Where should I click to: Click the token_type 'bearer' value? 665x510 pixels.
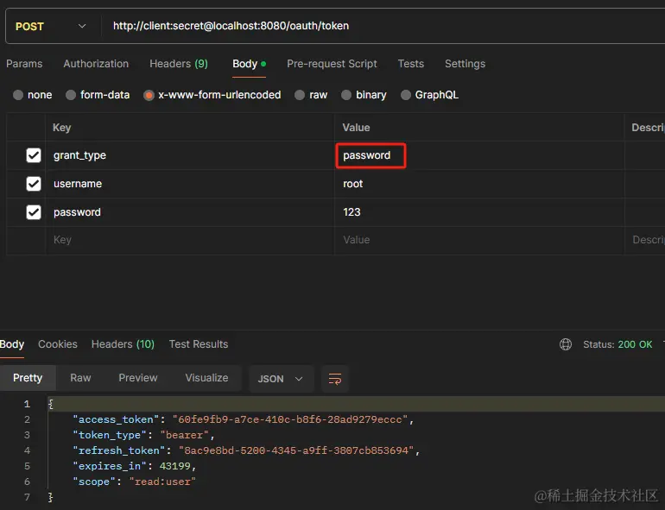coord(185,435)
